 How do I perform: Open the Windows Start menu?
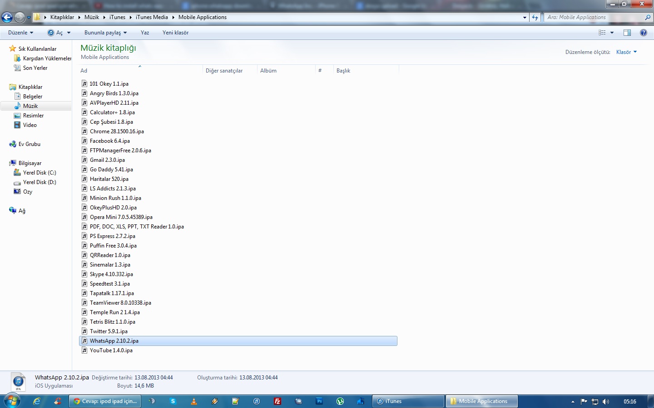(12, 401)
